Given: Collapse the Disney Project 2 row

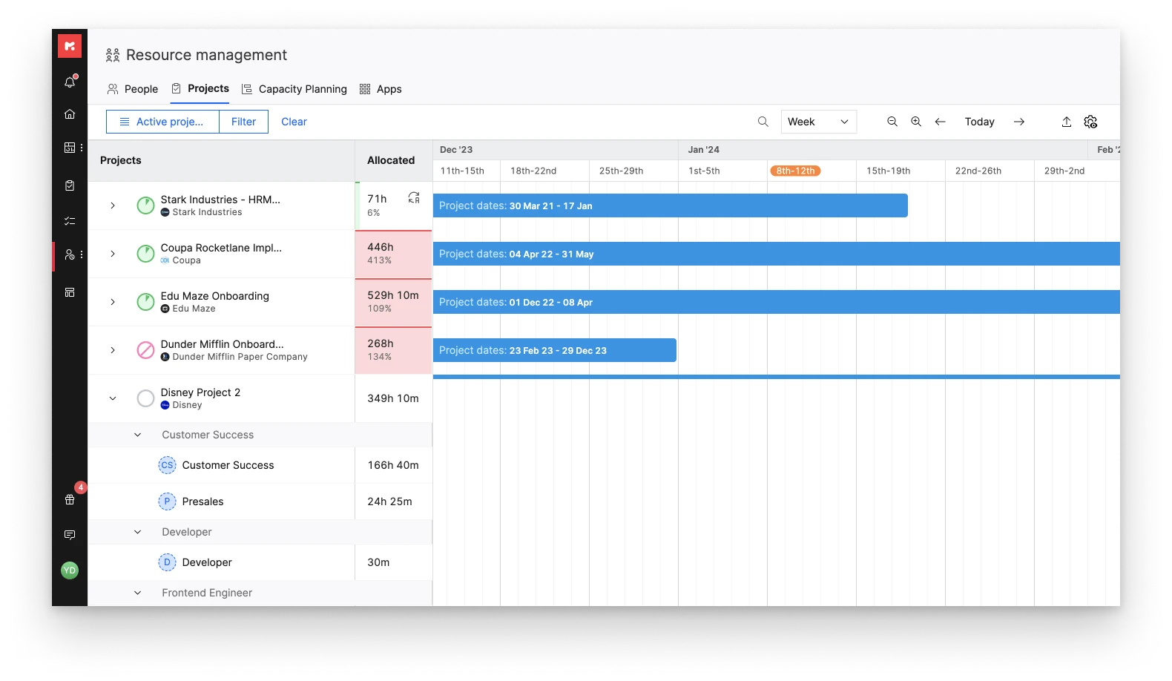Looking at the screenshot, I should 113,398.
